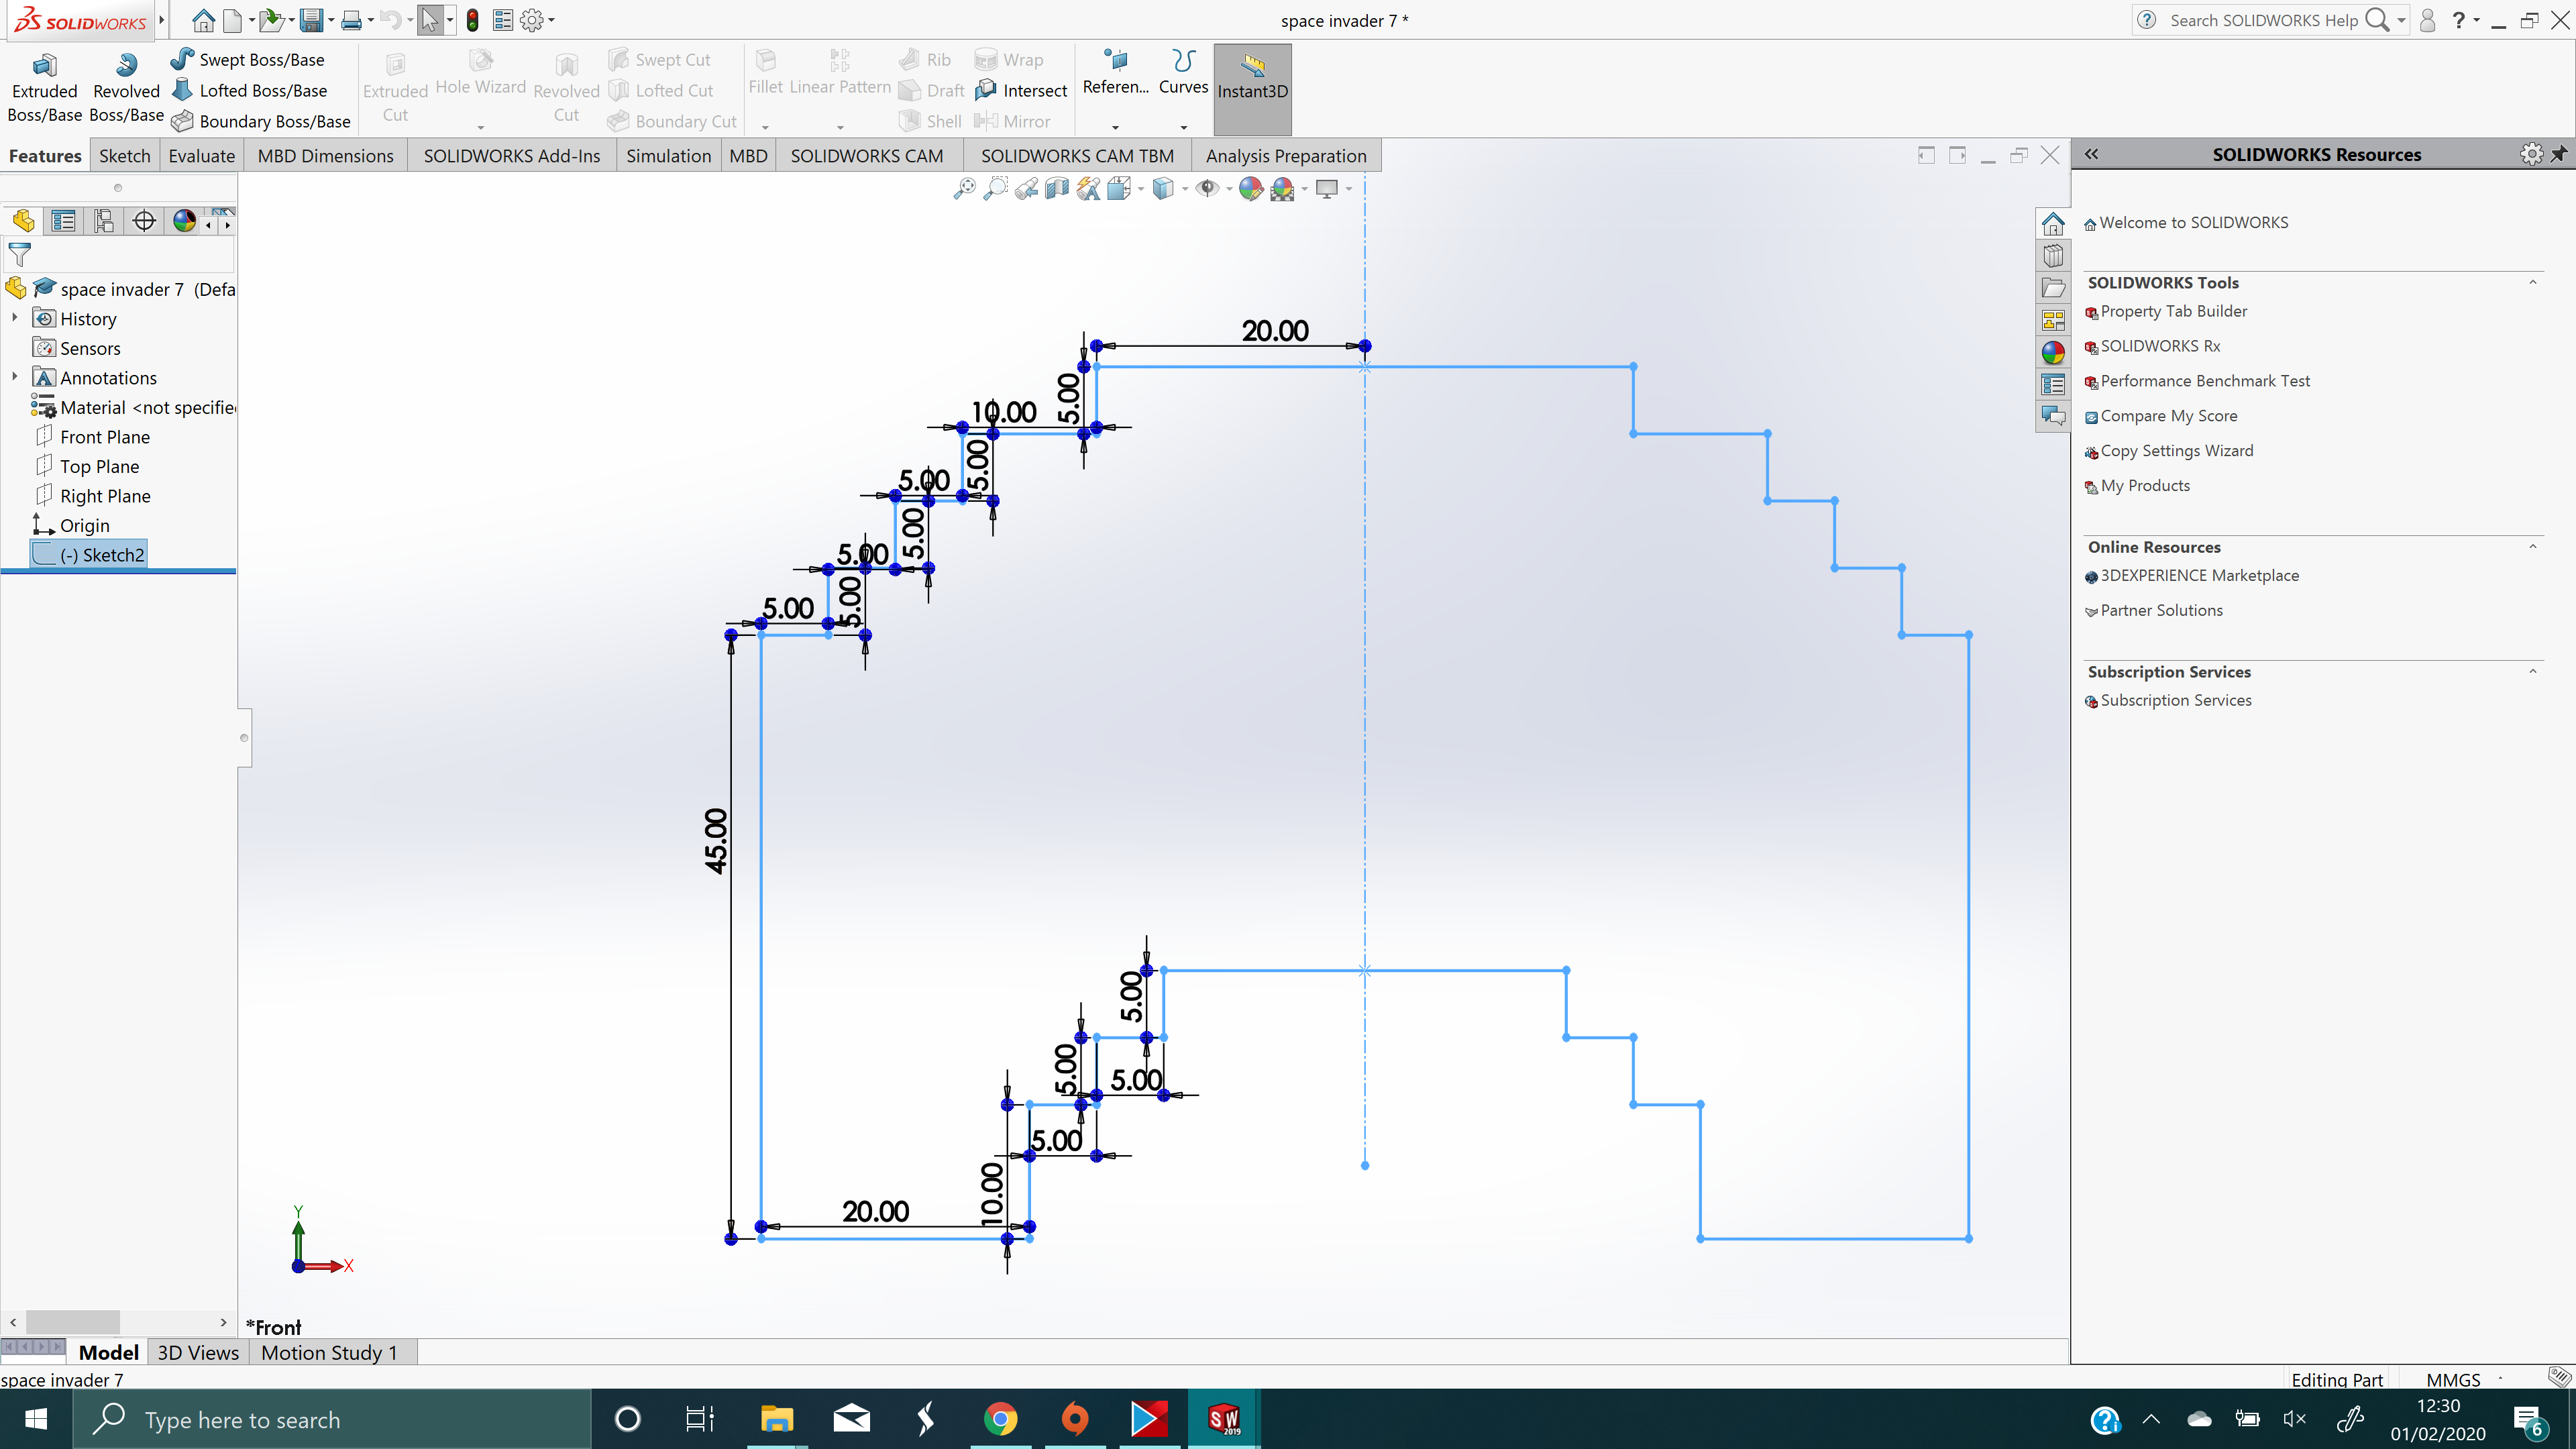Open Property Tab Builder link

(2174, 311)
